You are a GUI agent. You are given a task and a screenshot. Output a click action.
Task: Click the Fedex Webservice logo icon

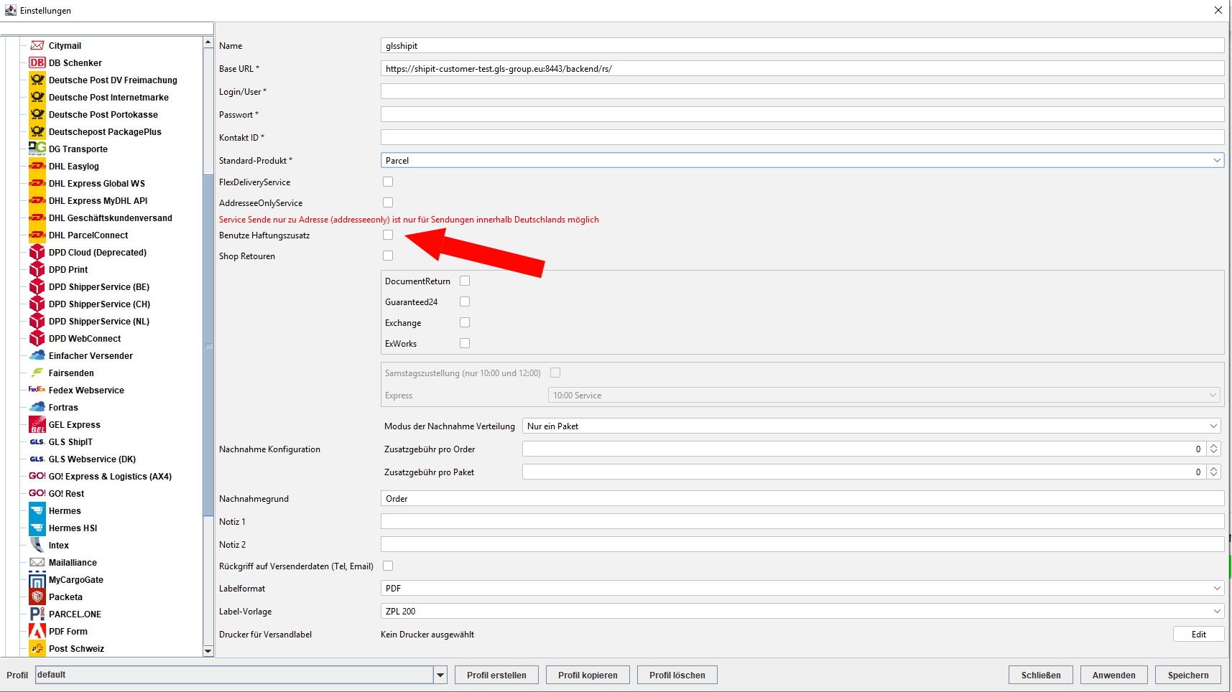click(x=37, y=390)
